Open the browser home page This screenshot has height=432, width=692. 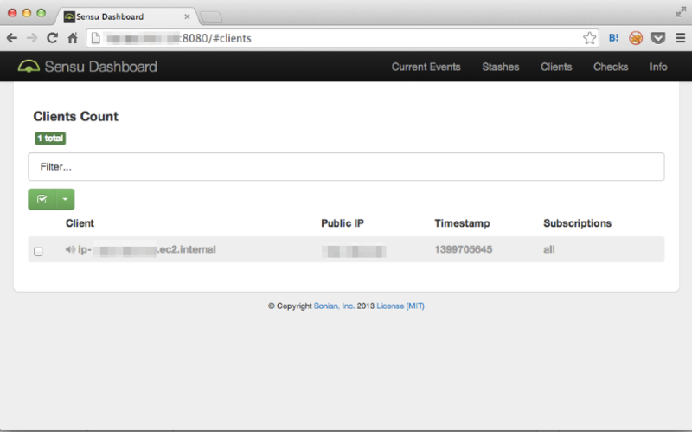73,38
